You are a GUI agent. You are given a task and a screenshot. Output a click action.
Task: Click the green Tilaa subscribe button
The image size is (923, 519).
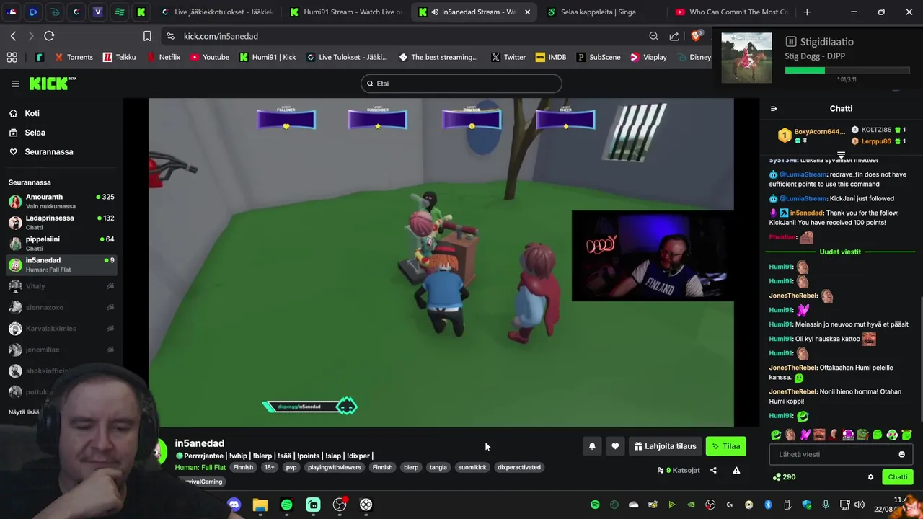click(x=725, y=446)
